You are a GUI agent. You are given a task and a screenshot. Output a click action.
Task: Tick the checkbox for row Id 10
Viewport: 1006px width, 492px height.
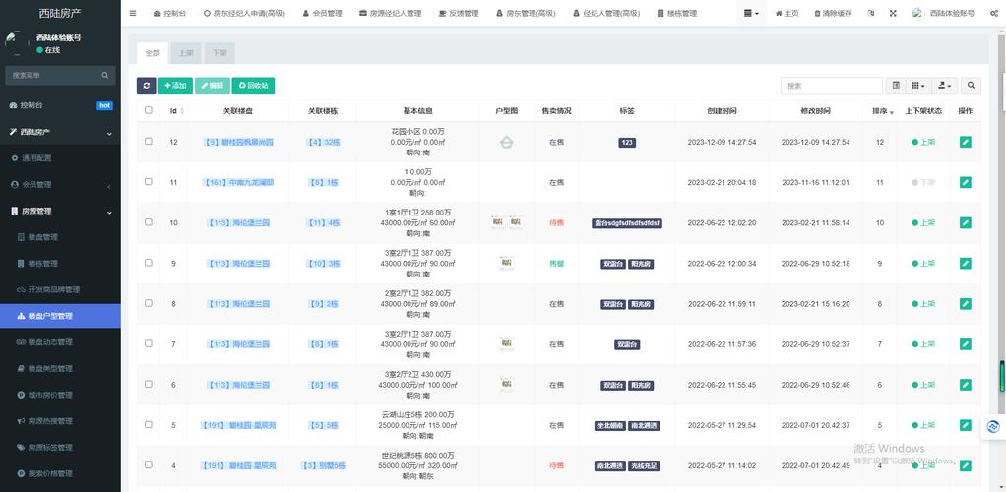[x=149, y=222]
